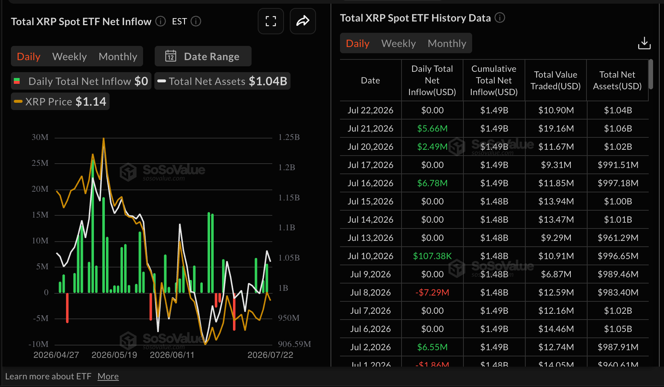Click the -$7.29M outflow value
Viewport: 664px width, 387px height.
coord(432,292)
